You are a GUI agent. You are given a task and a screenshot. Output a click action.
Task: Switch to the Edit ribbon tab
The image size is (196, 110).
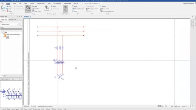(20, 3)
